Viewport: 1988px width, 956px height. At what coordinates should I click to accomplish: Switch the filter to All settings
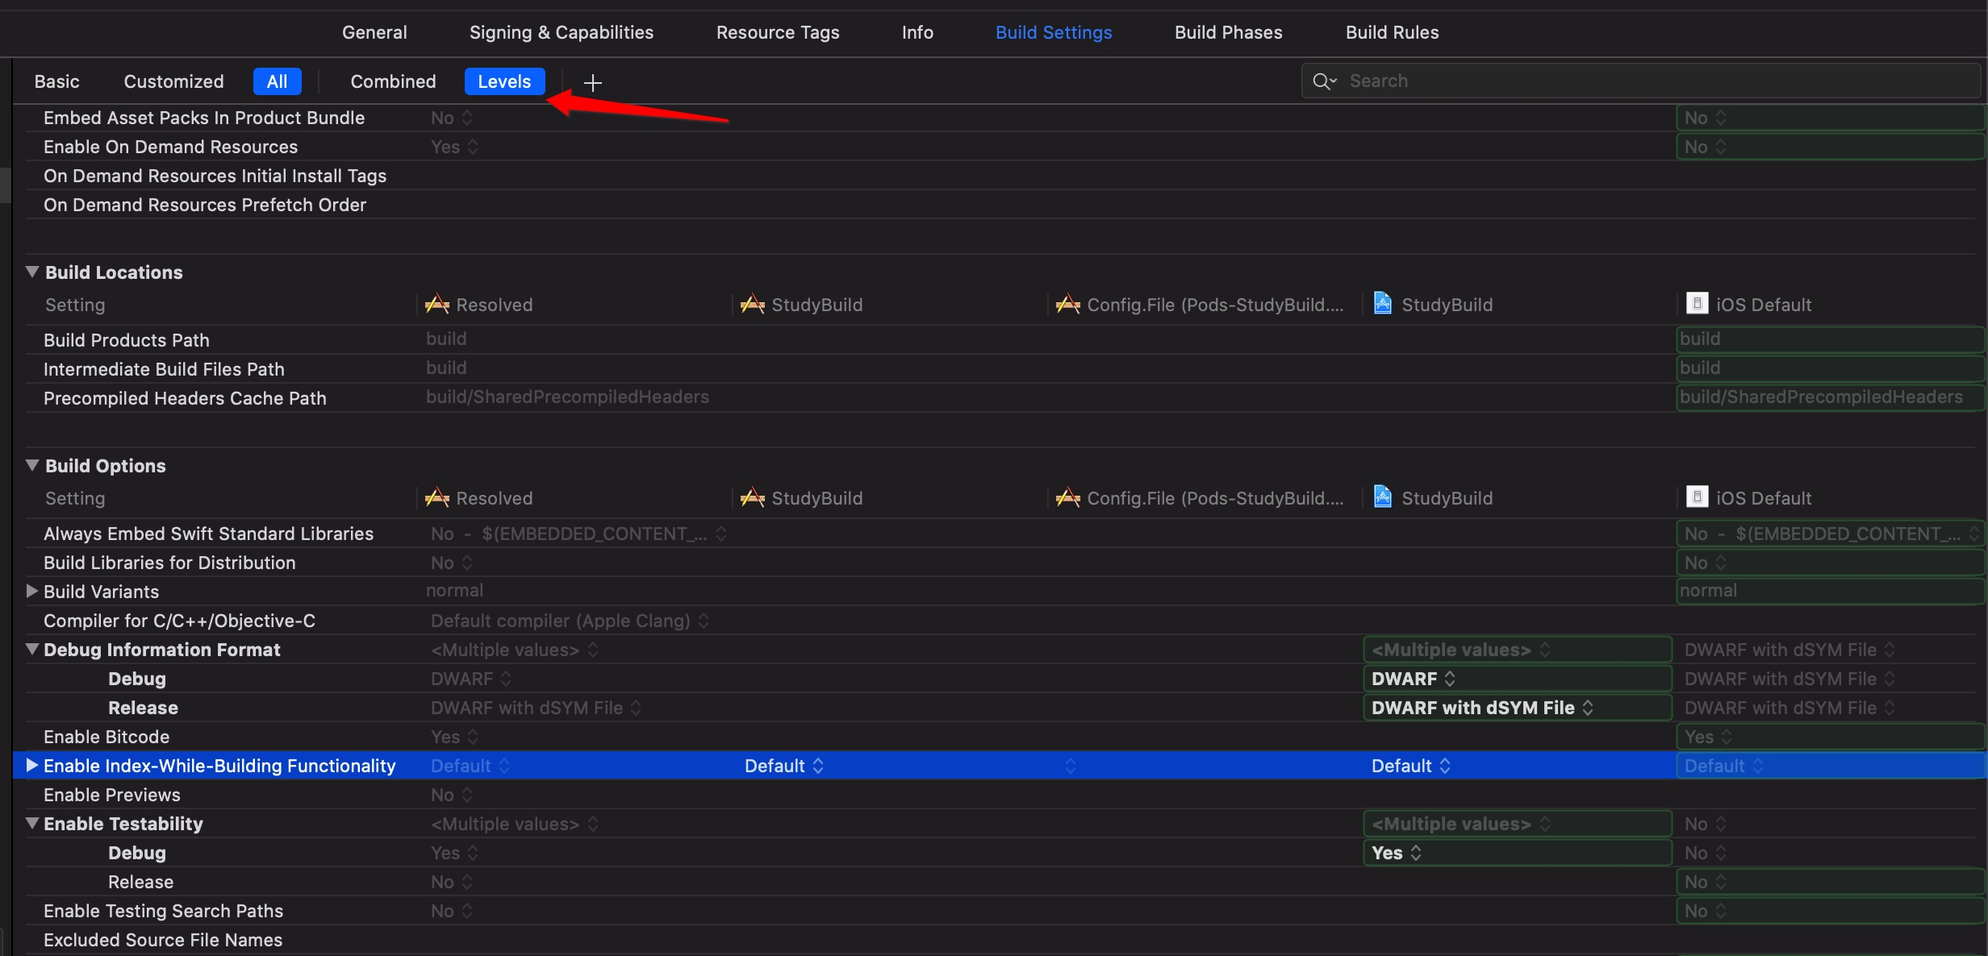277,81
